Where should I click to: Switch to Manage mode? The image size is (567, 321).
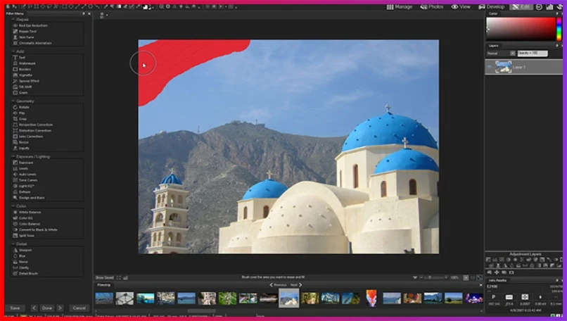tap(400, 7)
